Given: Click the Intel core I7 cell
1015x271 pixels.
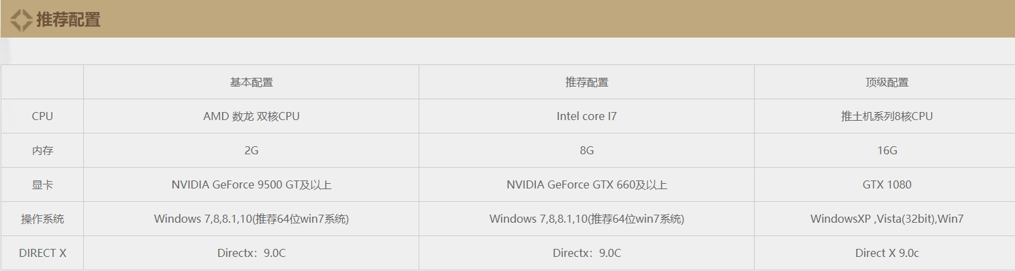Looking at the screenshot, I should [x=587, y=116].
